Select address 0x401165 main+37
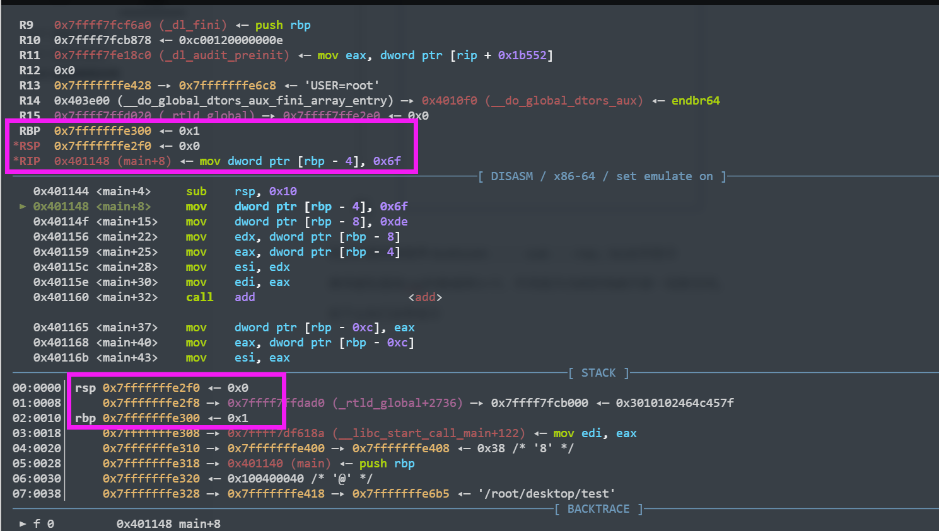939x531 pixels. [95, 328]
